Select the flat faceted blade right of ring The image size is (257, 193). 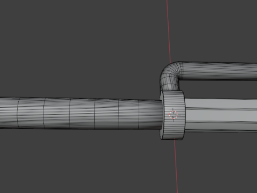221,115
